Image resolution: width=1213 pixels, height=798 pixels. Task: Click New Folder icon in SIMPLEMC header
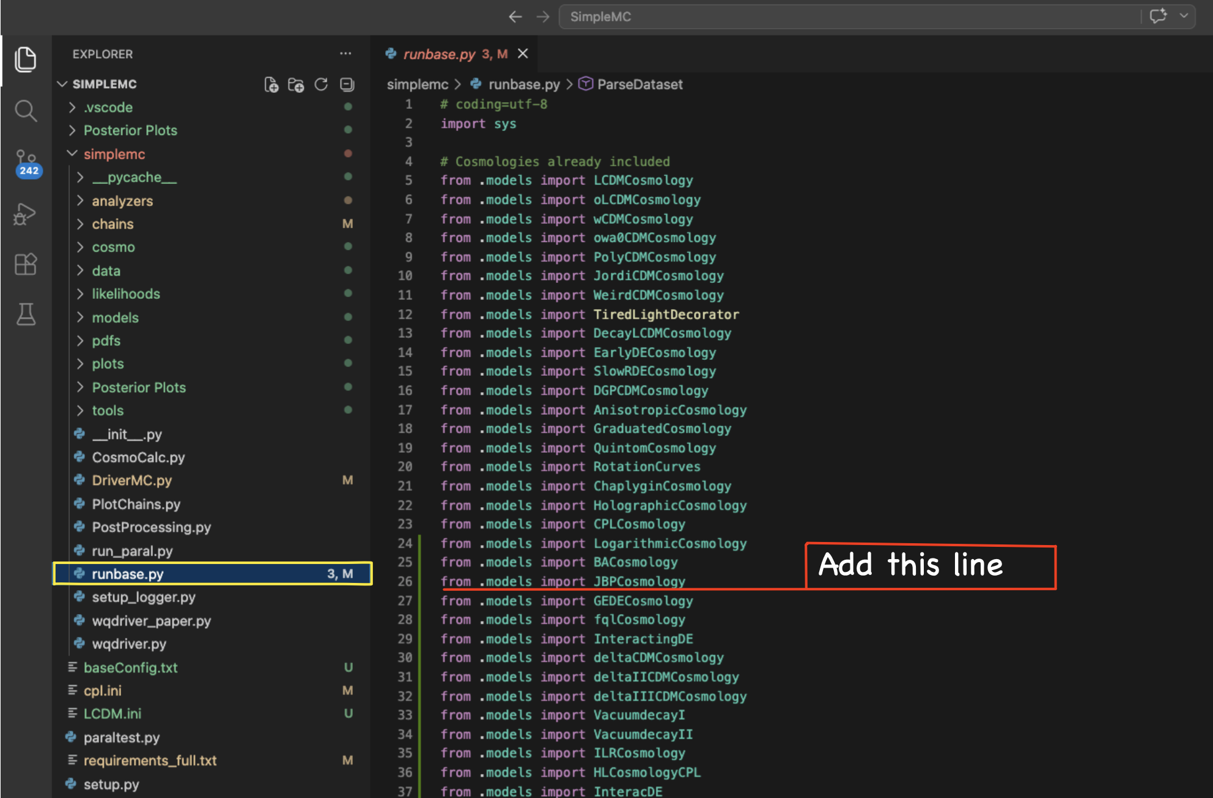click(296, 84)
